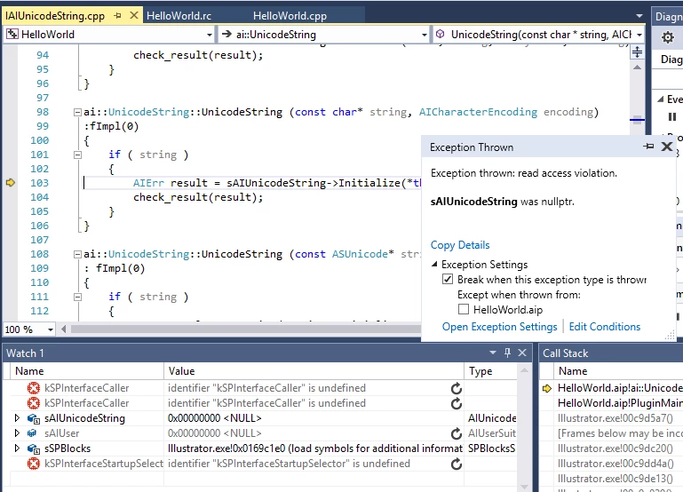This screenshot has height=492, width=683.
Task: Switch to HelloWorld.rc tab
Action: [x=179, y=16]
